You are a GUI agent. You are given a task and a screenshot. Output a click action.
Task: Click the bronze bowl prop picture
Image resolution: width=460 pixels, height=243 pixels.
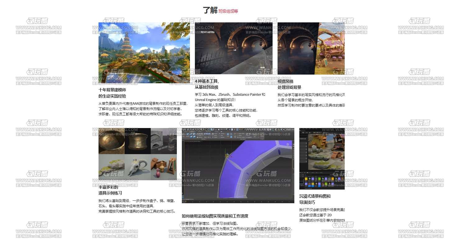pyautogui.click(x=112, y=141)
